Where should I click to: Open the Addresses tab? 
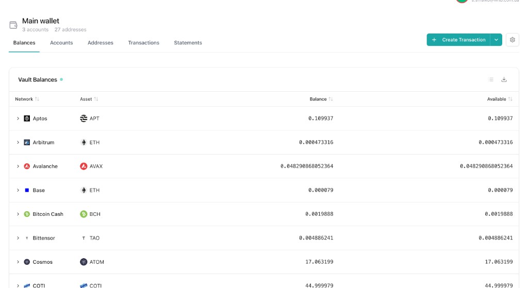101,43
